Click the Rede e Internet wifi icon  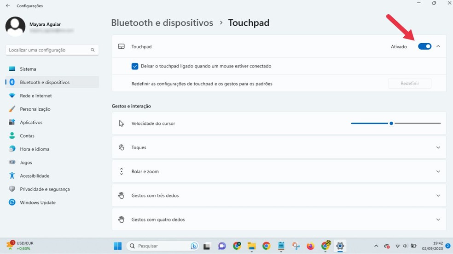[12, 96]
